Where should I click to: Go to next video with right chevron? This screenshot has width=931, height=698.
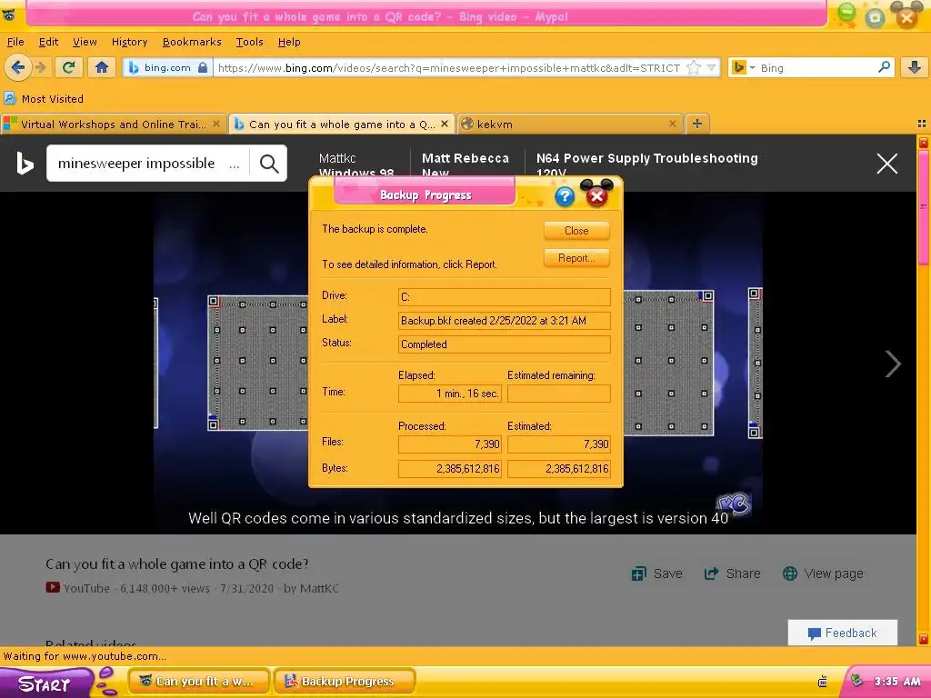pos(893,364)
